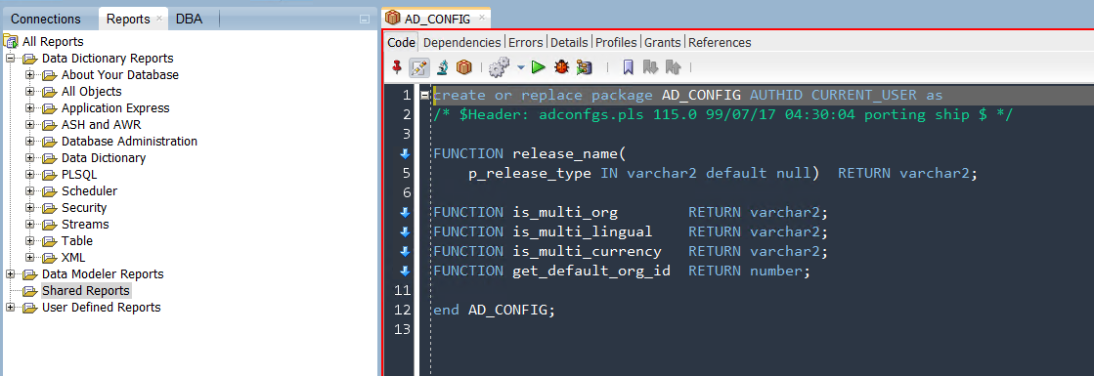This screenshot has height=376, width=1094.
Task: Open package body via the box icon
Action: point(464,67)
